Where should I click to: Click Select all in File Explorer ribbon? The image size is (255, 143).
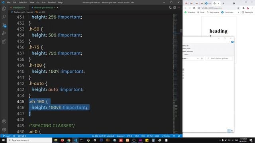(186, 46)
